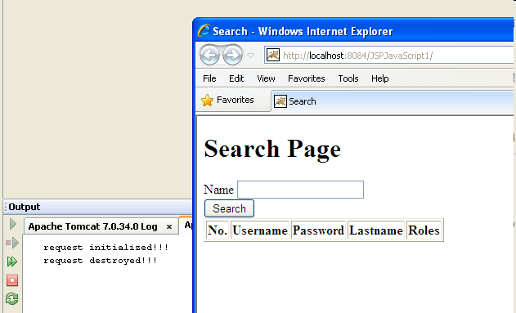The height and width of the screenshot is (313, 516).
Task: Click the Username column header
Action: click(260, 230)
